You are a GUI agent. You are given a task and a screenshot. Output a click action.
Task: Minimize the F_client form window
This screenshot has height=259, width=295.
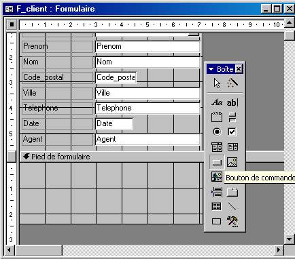click(266, 9)
